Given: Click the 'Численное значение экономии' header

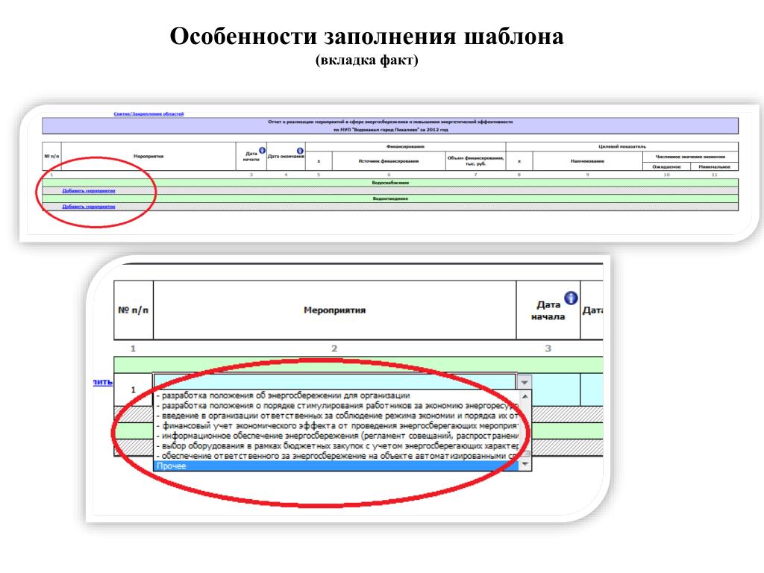Looking at the screenshot, I should tap(690, 157).
